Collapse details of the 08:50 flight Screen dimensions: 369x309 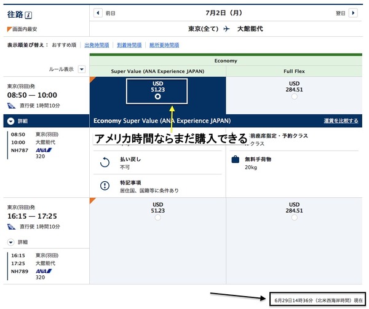click(x=11, y=121)
